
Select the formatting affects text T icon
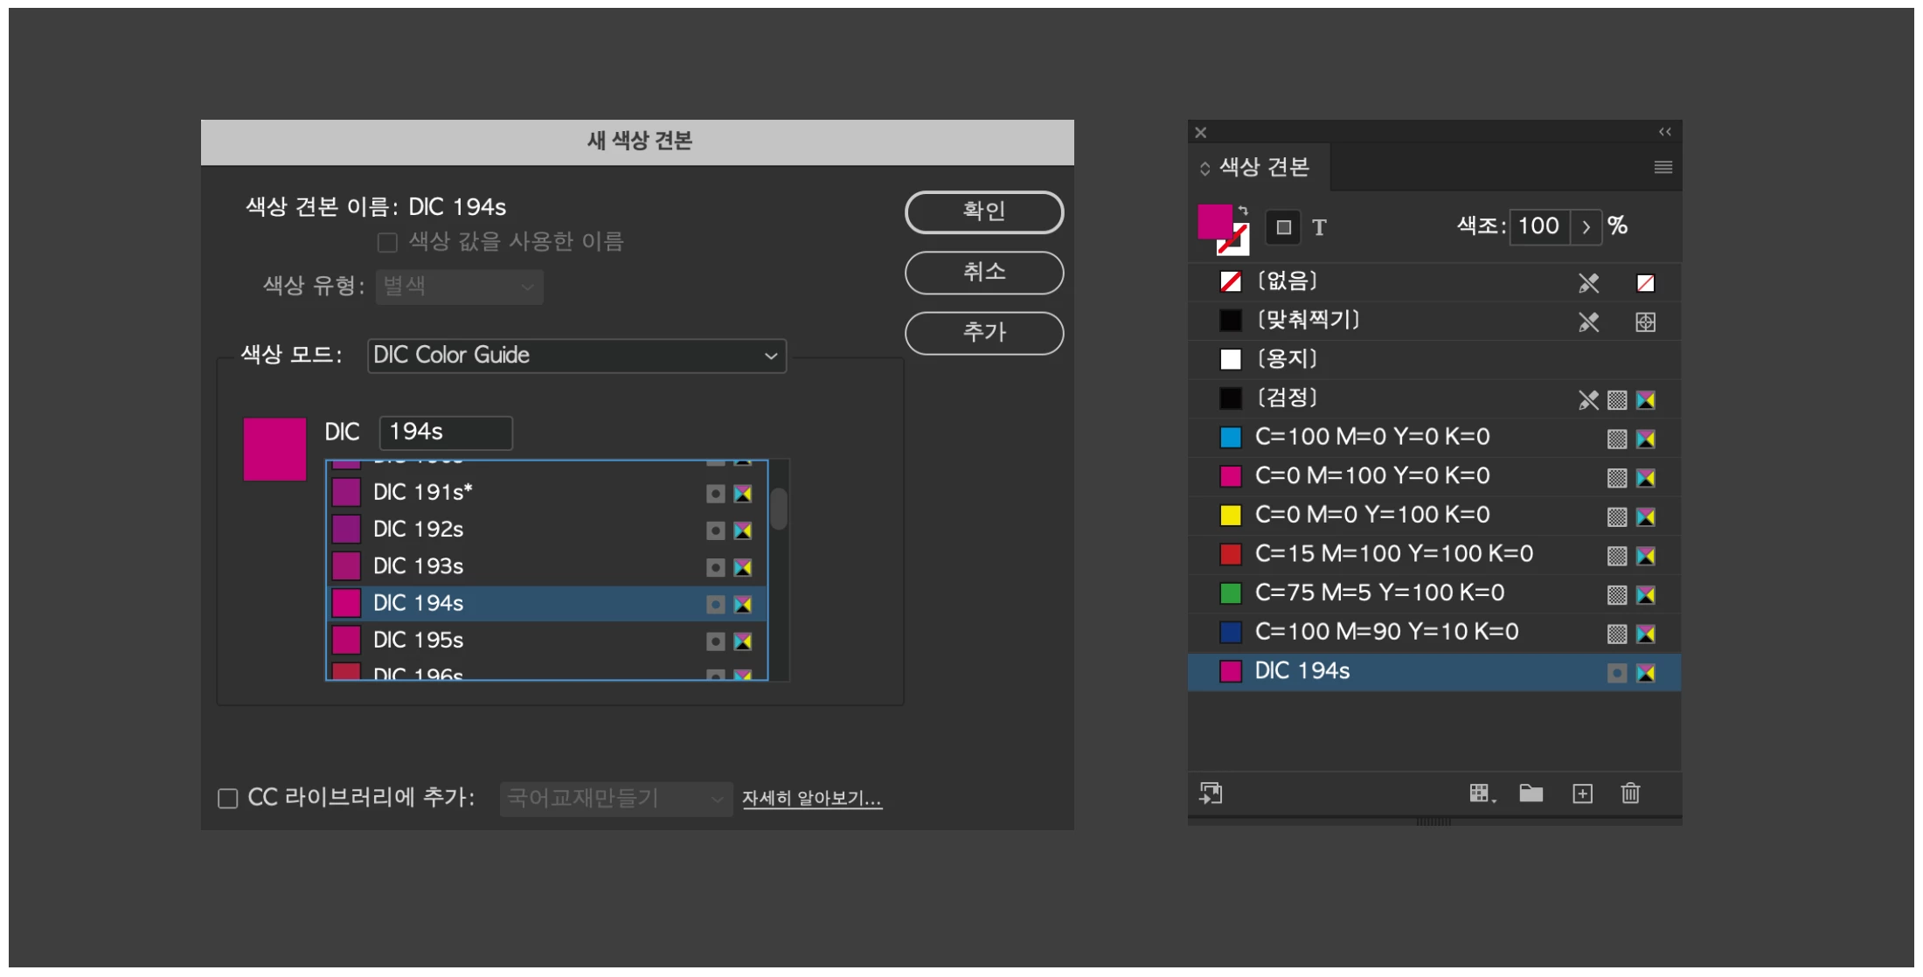(1319, 228)
